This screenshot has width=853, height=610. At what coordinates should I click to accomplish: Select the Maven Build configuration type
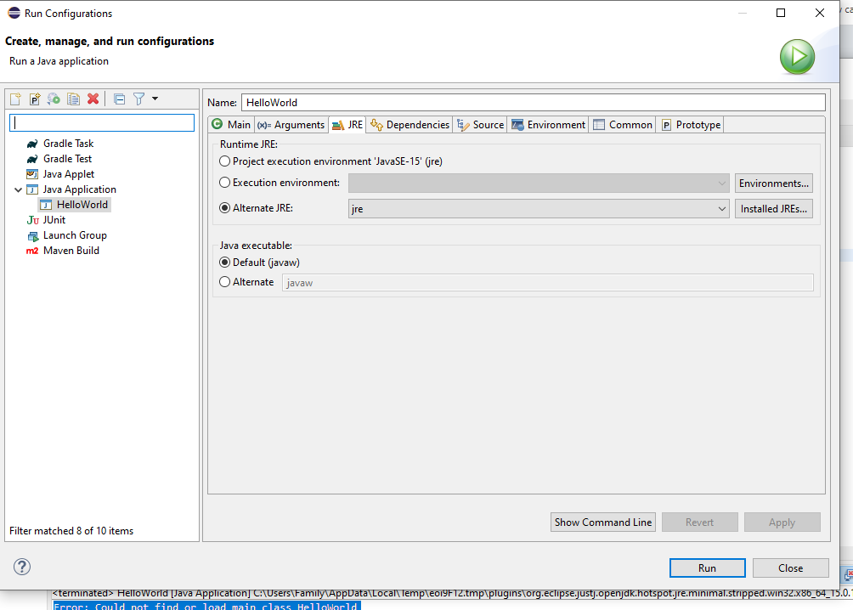click(71, 251)
